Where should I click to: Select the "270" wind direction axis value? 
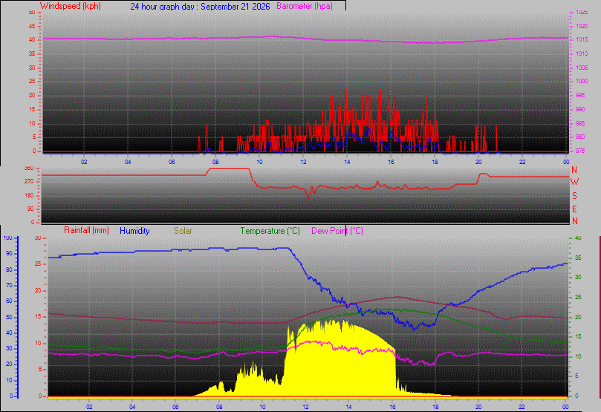29,182
